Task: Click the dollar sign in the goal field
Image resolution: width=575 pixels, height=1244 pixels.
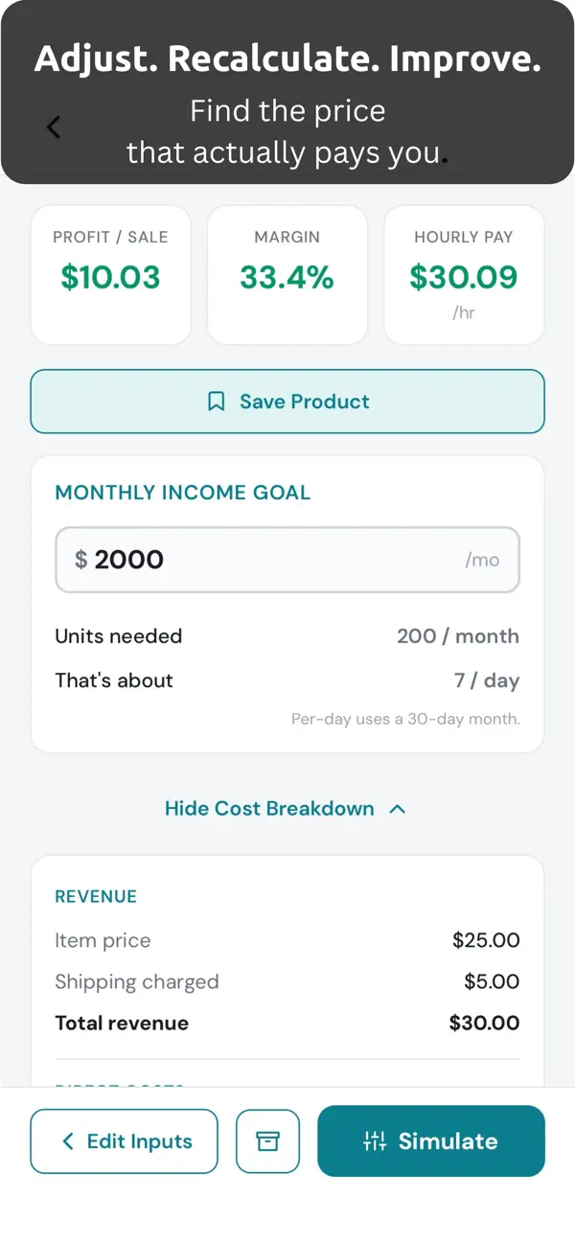Action: point(80,560)
